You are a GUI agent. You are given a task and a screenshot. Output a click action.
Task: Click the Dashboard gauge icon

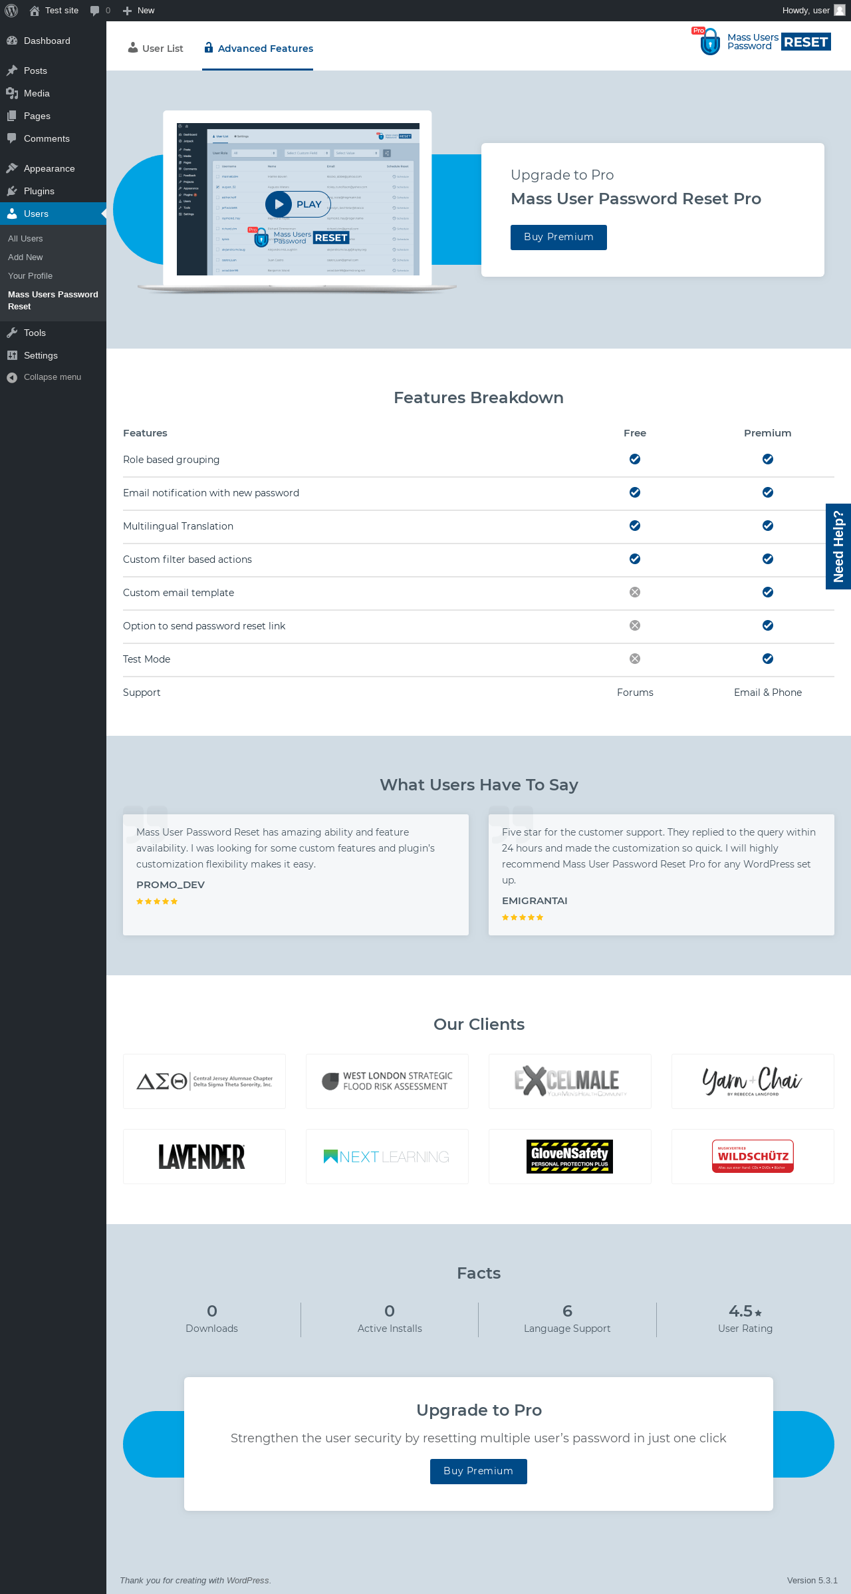(12, 41)
